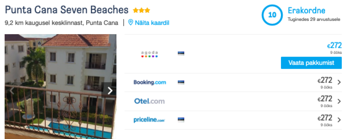The image size is (347, 139).
Task: Show next hotel photo with right arrow
Action: (110, 91)
